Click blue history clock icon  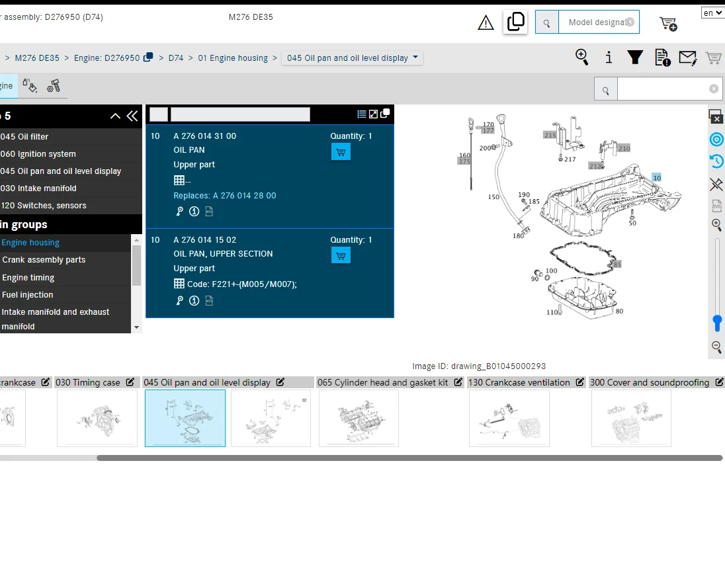[716, 161]
